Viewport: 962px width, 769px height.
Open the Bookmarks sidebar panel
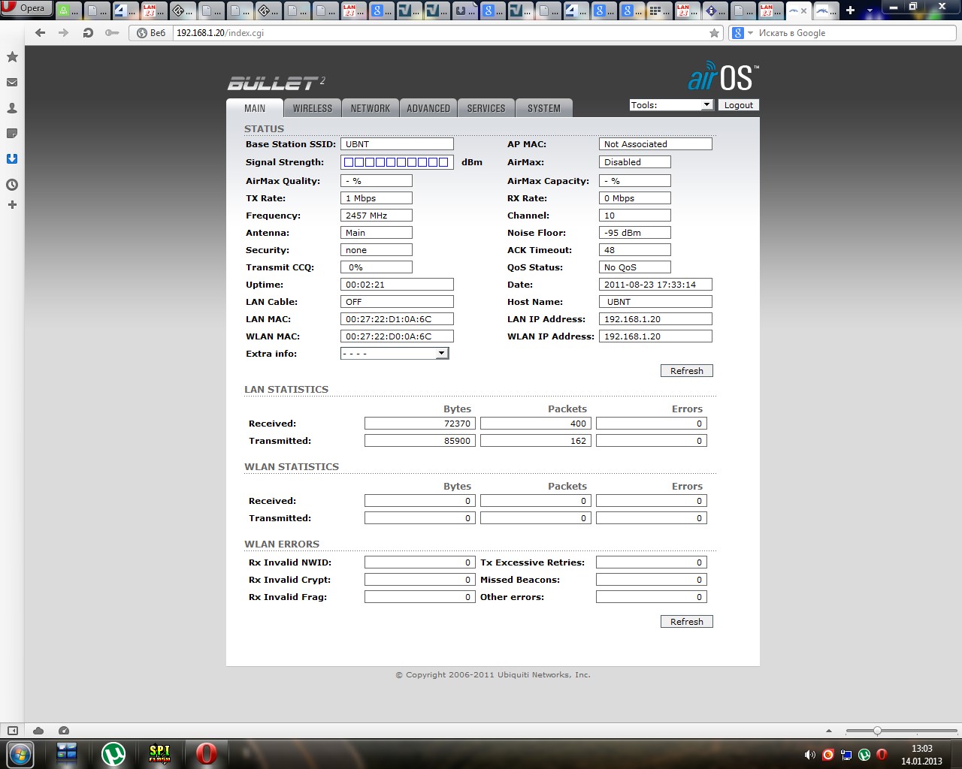pos(12,57)
